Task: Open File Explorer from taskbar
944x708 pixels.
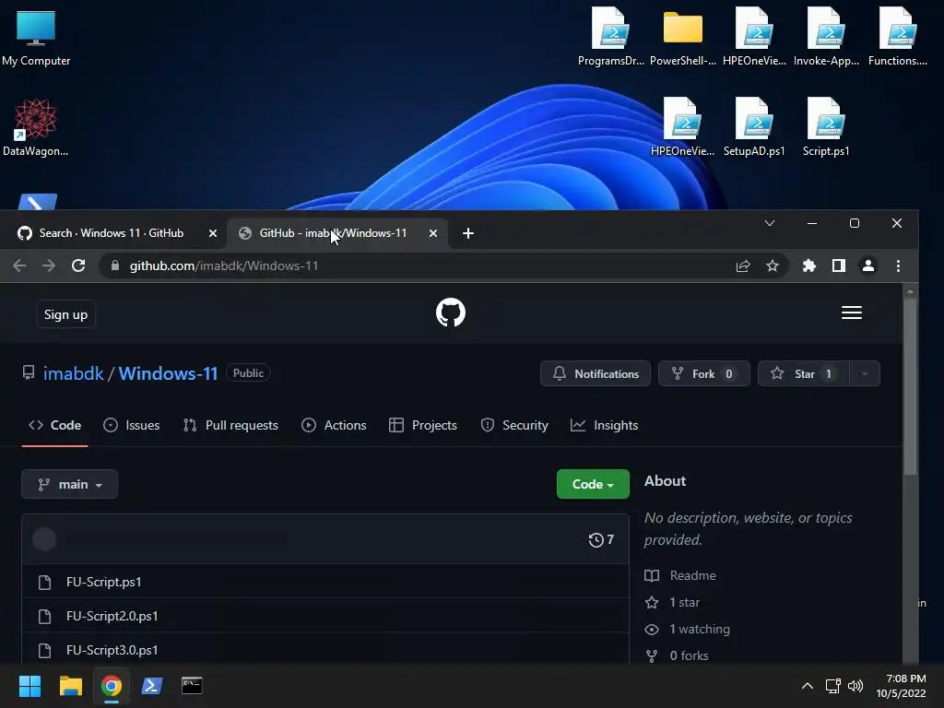Action: tap(70, 686)
